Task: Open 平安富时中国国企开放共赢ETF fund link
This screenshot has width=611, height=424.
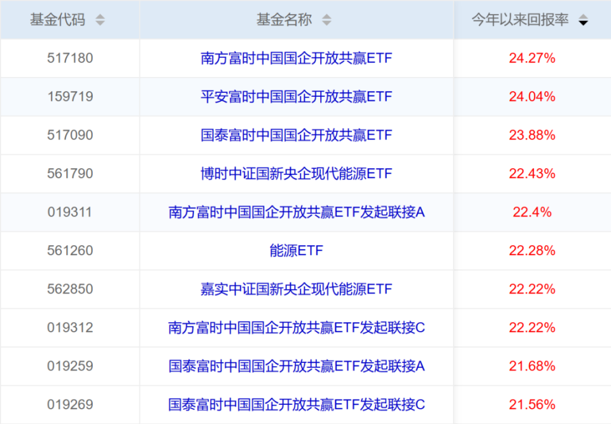Action: [296, 97]
